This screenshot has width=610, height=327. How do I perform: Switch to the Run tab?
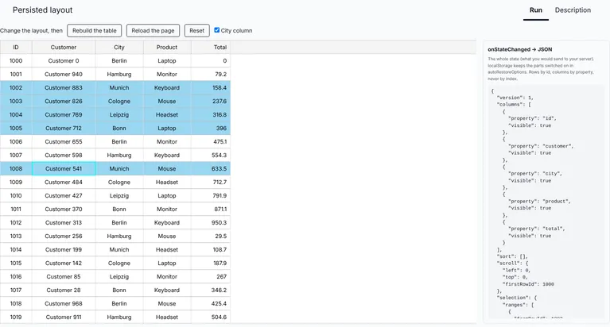click(536, 10)
